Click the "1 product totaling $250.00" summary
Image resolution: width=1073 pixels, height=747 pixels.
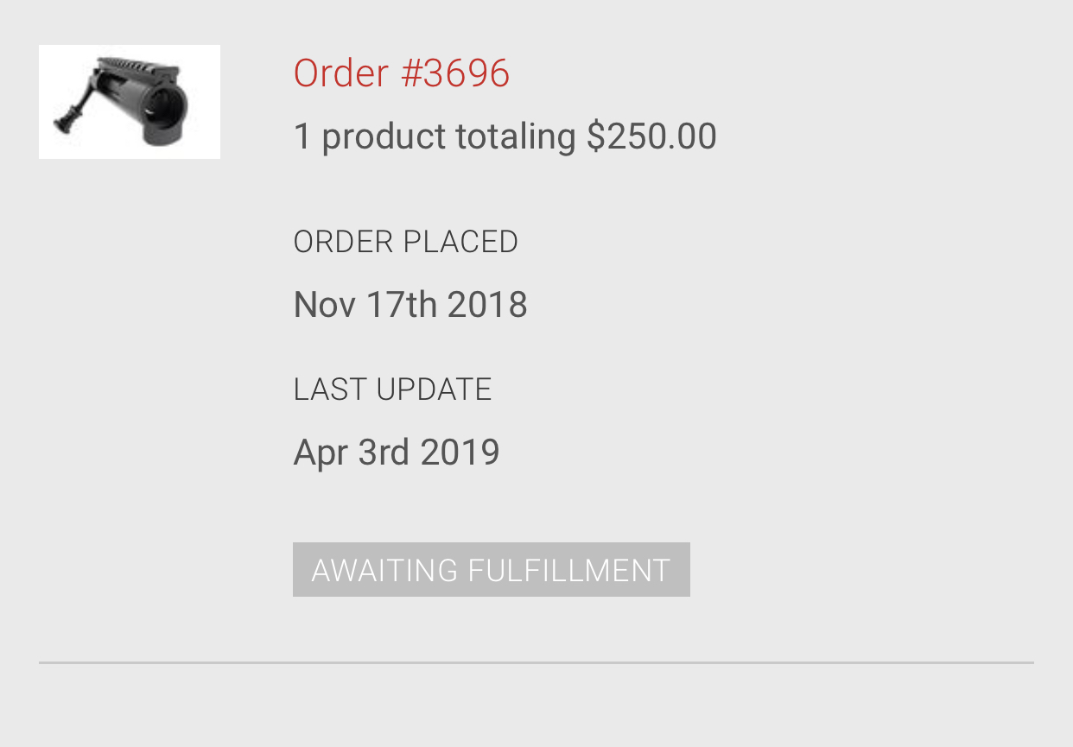coord(505,136)
